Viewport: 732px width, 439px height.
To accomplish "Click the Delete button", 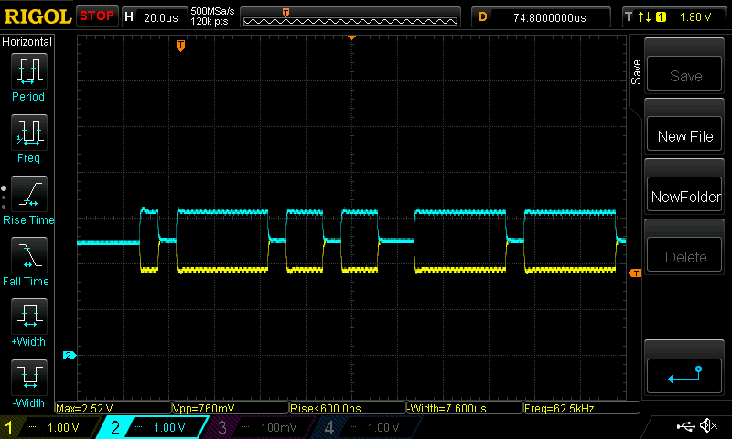I will 684,255.
